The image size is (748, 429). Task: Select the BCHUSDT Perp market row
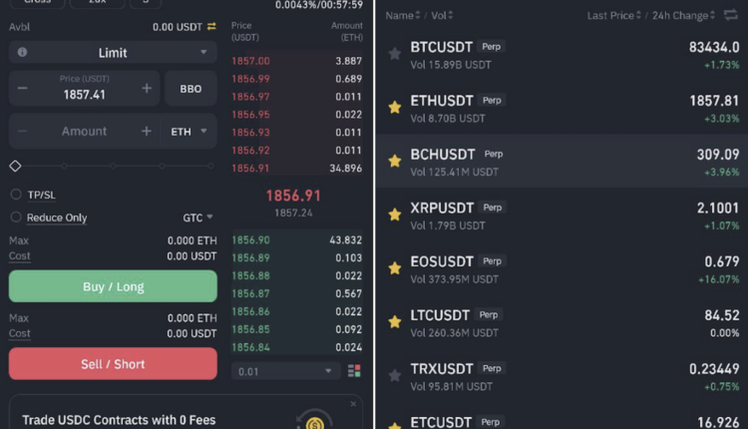pos(561,161)
